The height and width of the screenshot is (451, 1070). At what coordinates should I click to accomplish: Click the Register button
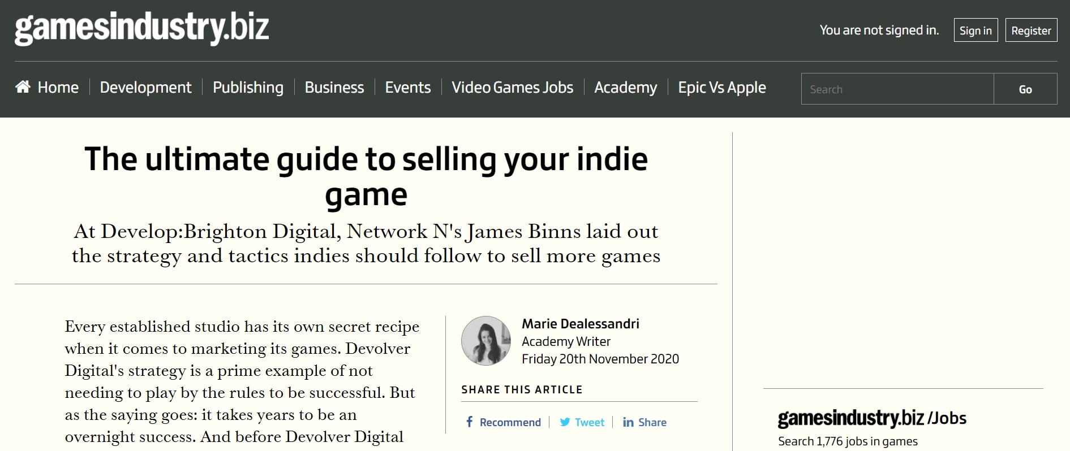click(x=1031, y=31)
